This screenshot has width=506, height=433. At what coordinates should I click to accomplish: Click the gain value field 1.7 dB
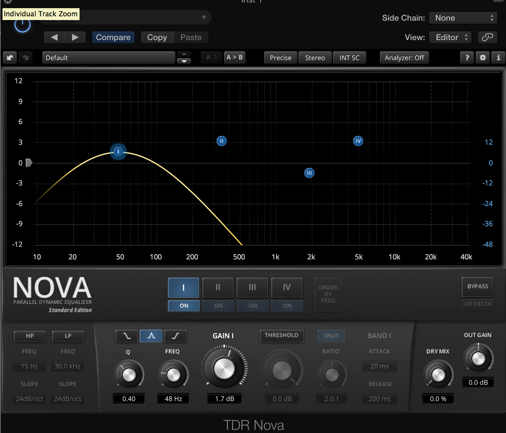click(x=225, y=399)
